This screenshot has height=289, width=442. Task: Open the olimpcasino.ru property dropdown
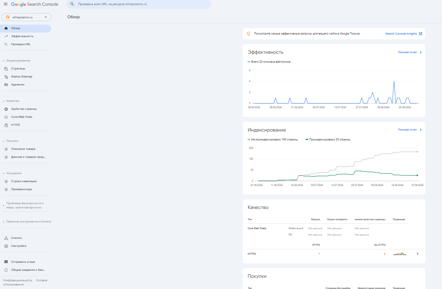pyautogui.click(x=27, y=17)
